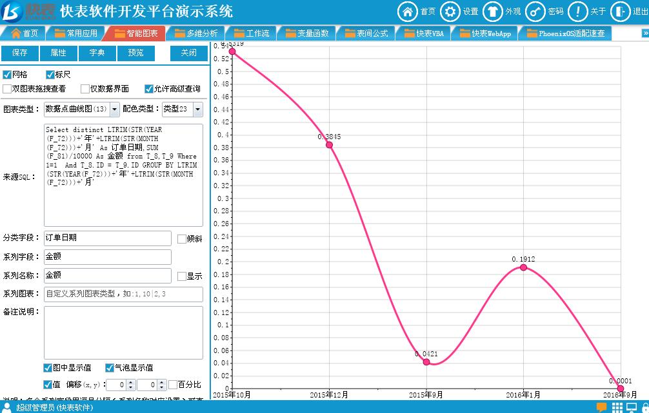The width and height of the screenshot is (649, 413).
Task: Toggle 允许高级查询 checkbox
Action: click(x=149, y=89)
